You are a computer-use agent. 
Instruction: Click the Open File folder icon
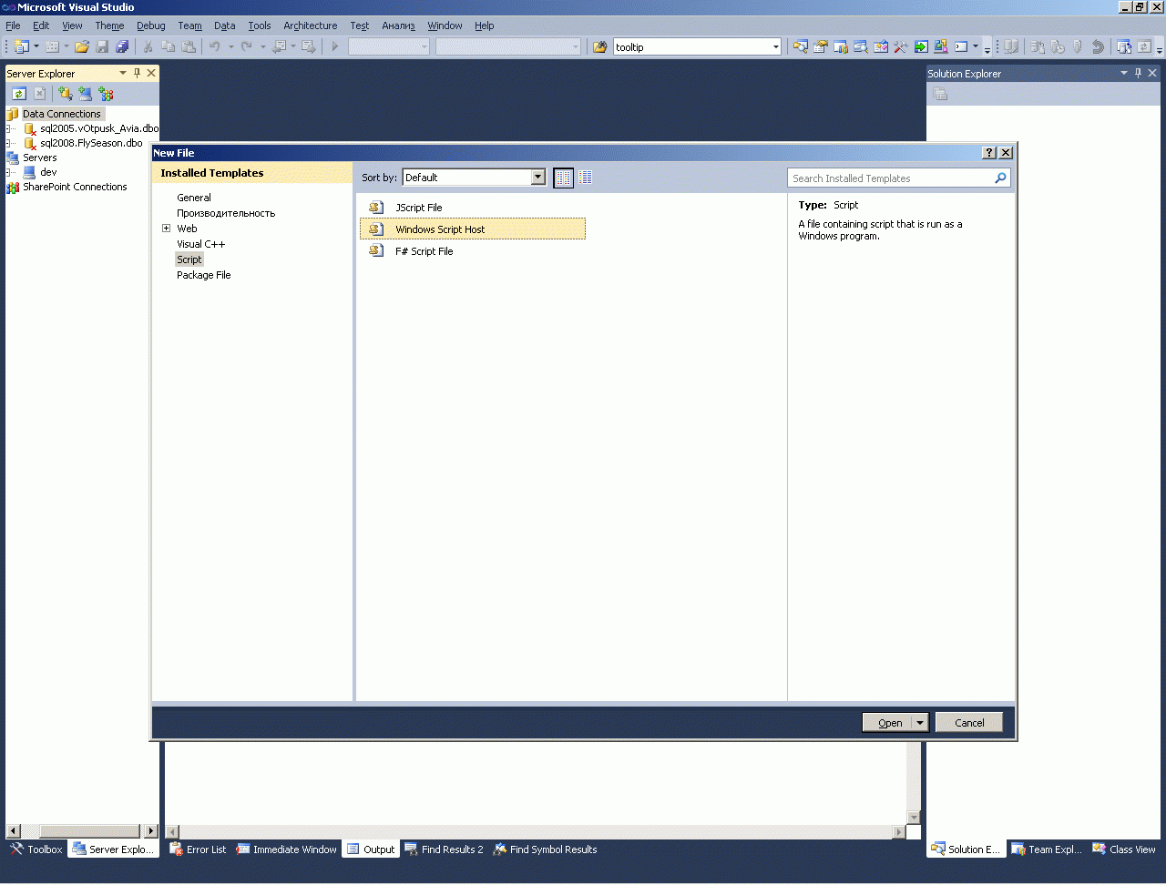(x=82, y=46)
